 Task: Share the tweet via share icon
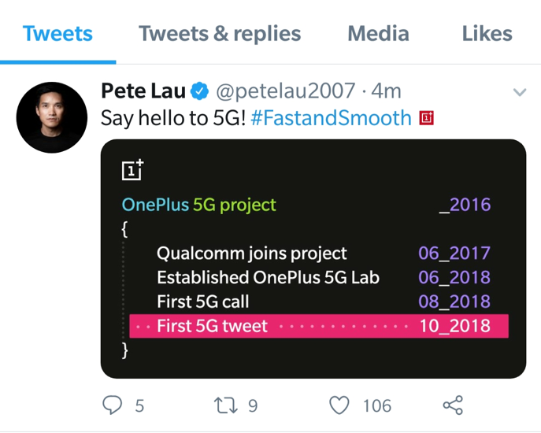click(x=453, y=405)
